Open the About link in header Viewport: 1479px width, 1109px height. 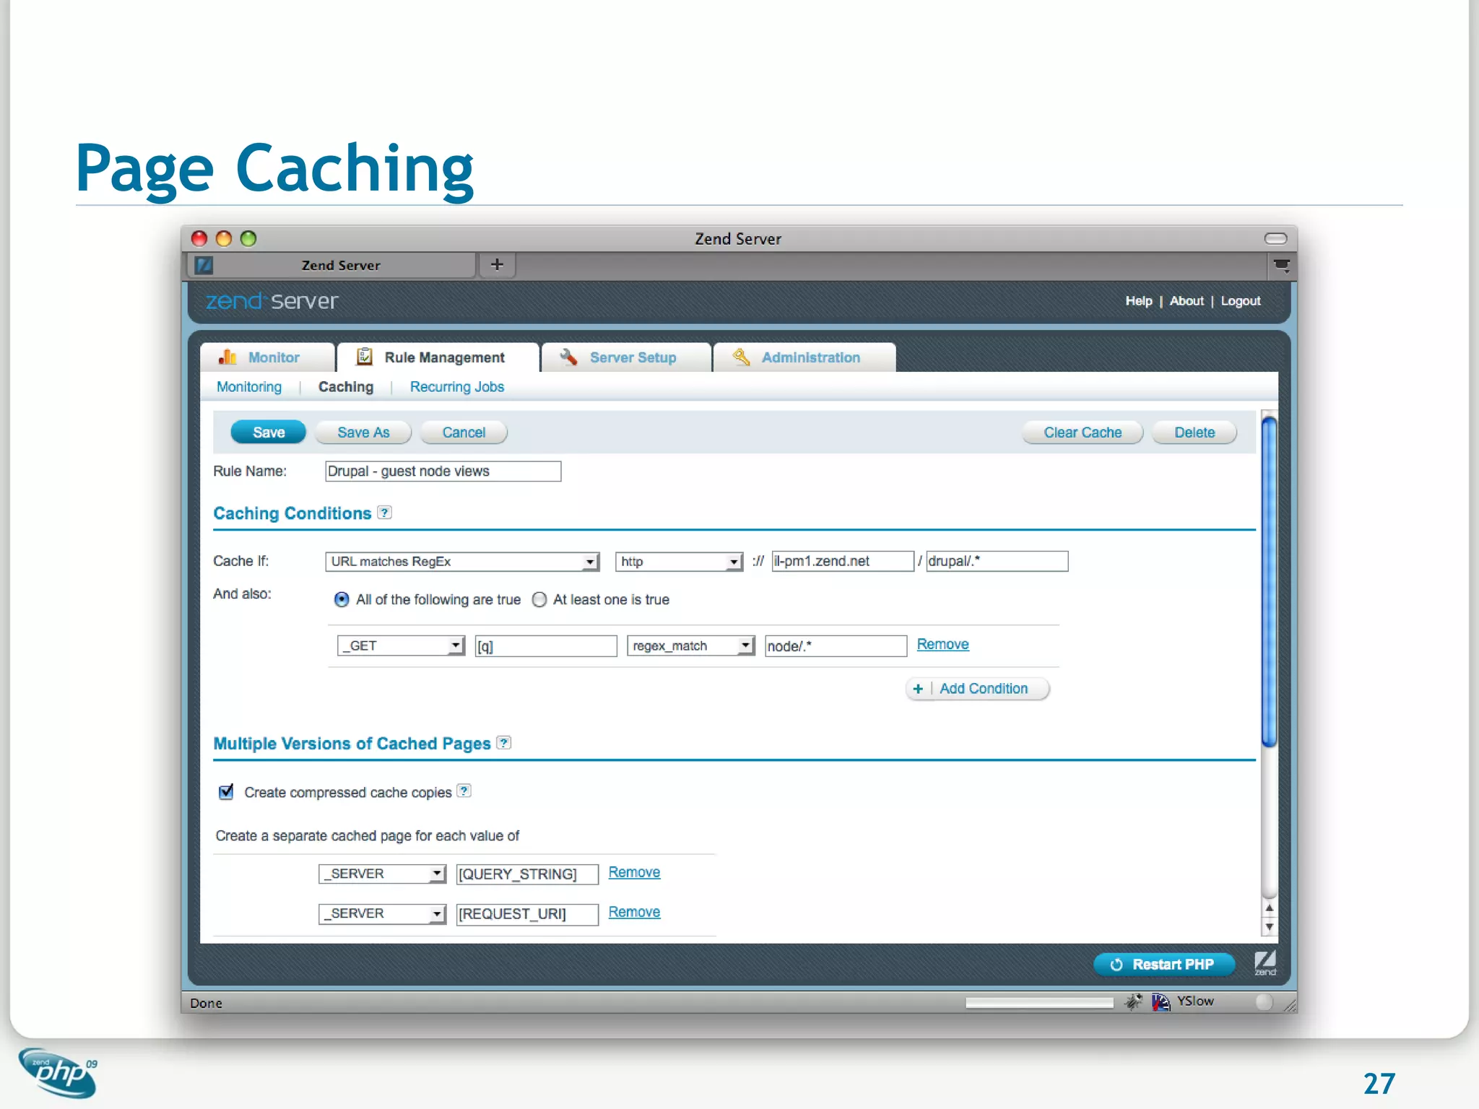pyautogui.click(x=1187, y=301)
